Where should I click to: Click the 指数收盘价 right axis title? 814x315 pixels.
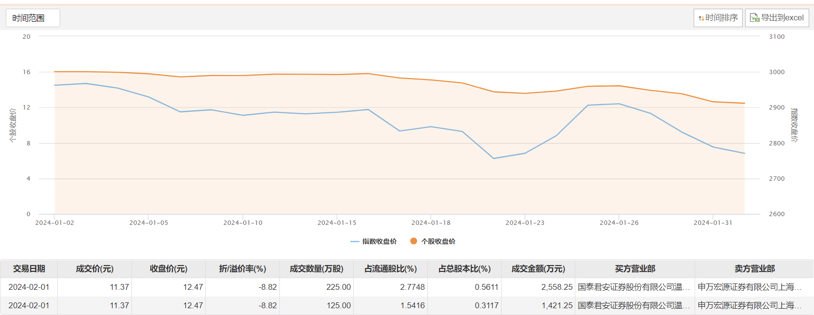794,125
